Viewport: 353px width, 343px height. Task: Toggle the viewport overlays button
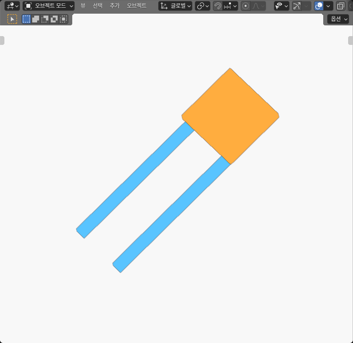pos(319,6)
